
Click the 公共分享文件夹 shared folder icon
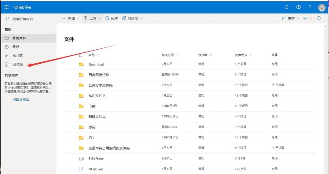[81, 85]
